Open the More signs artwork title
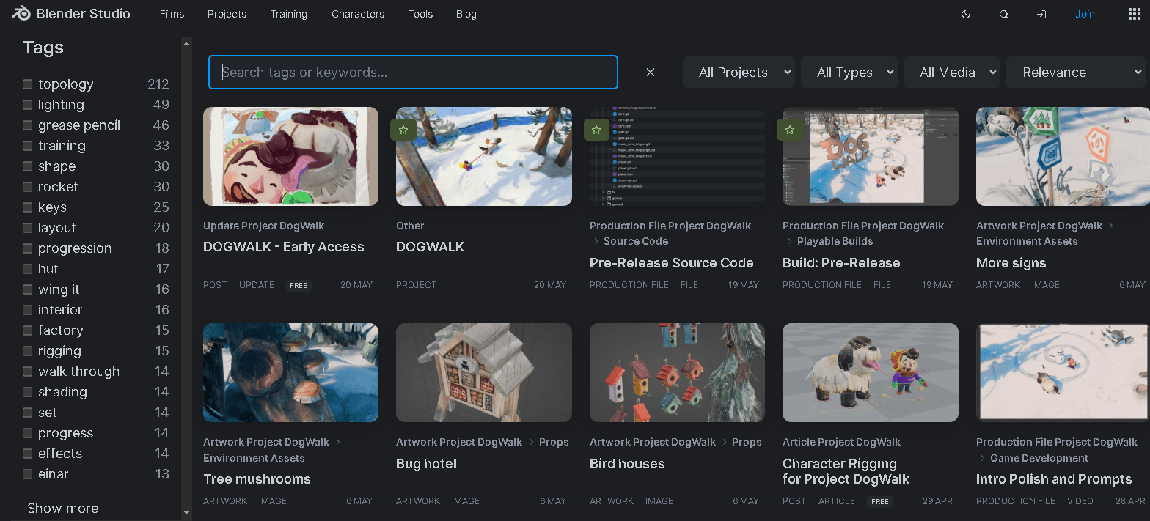The height and width of the screenshot is (521, 1150). pyautogui.click(x=1011, y=263)
